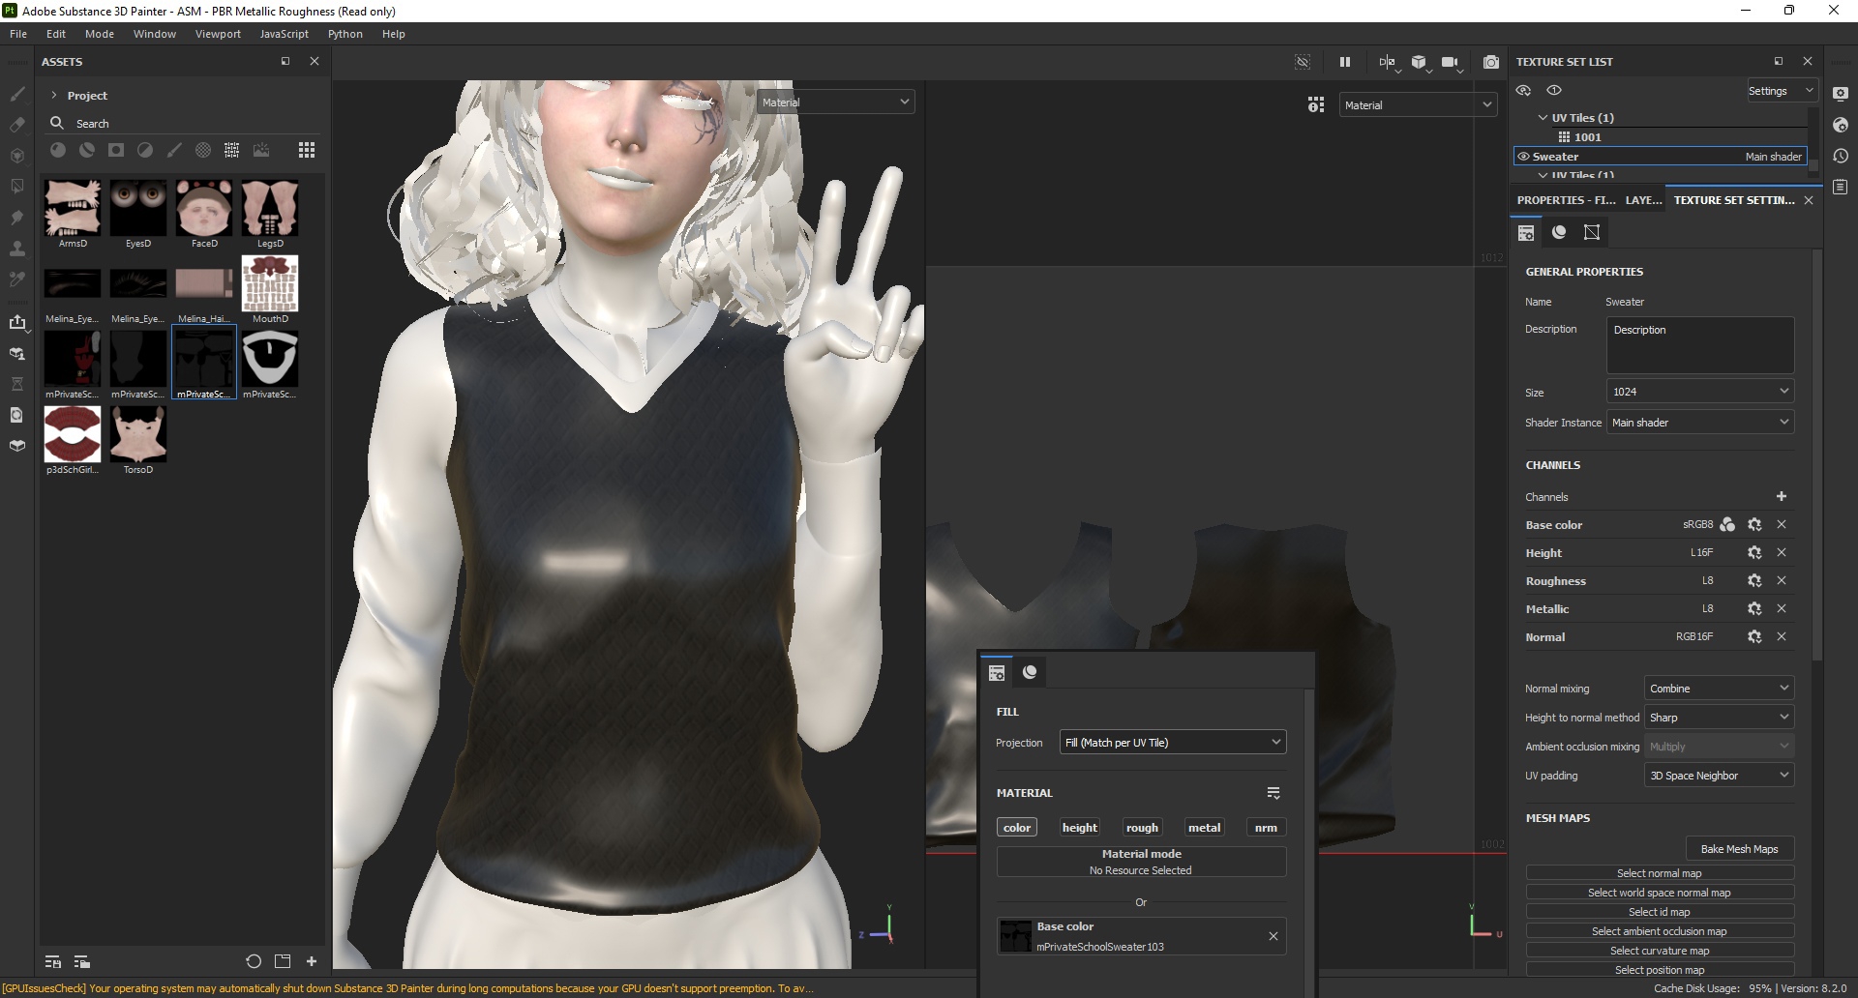Image resolution: width=1858 pixels, height=998 pixels.
Task: Click Select curvature map button
Action: 1660,951
